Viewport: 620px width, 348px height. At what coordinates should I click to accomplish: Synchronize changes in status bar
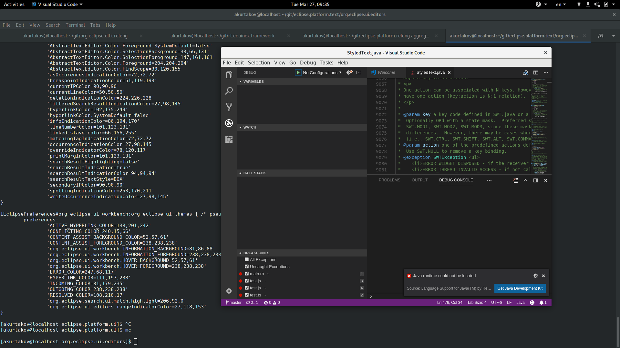tap(253, 303)
